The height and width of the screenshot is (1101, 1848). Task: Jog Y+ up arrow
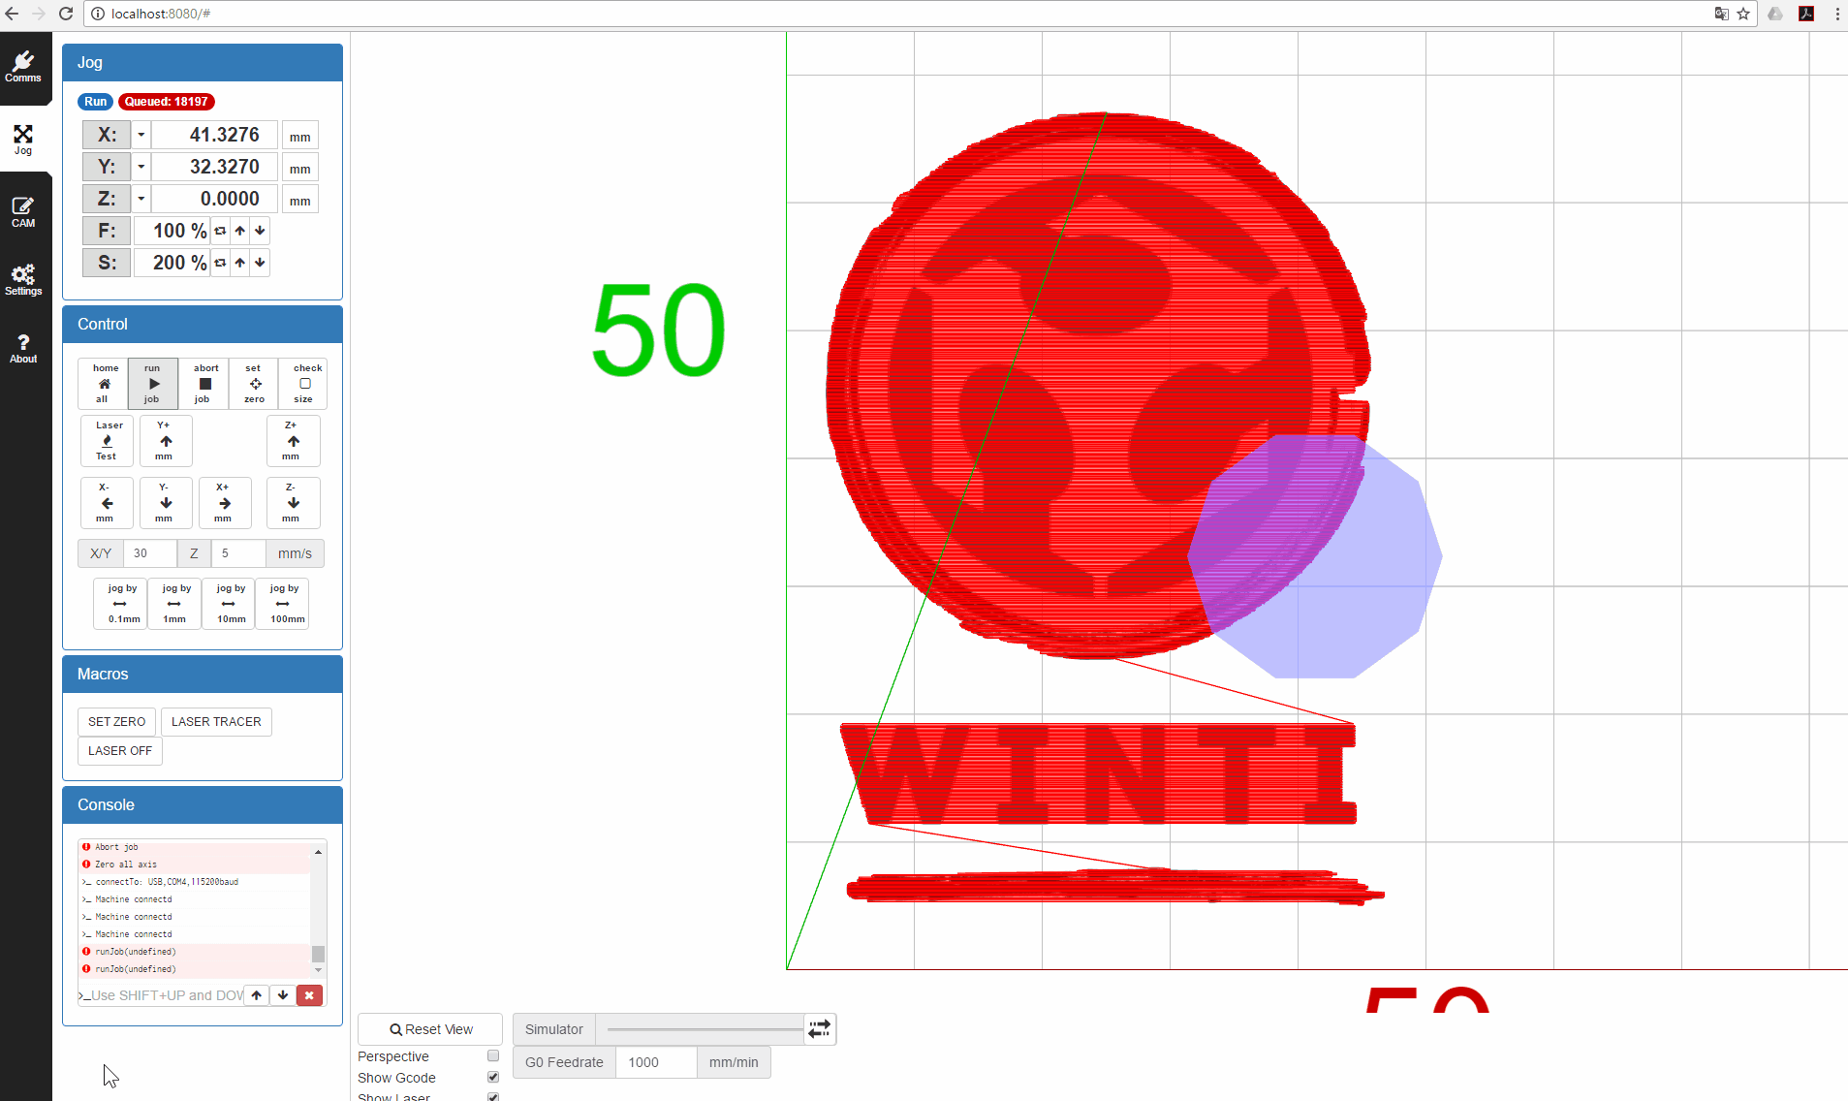tap(166, 441)
